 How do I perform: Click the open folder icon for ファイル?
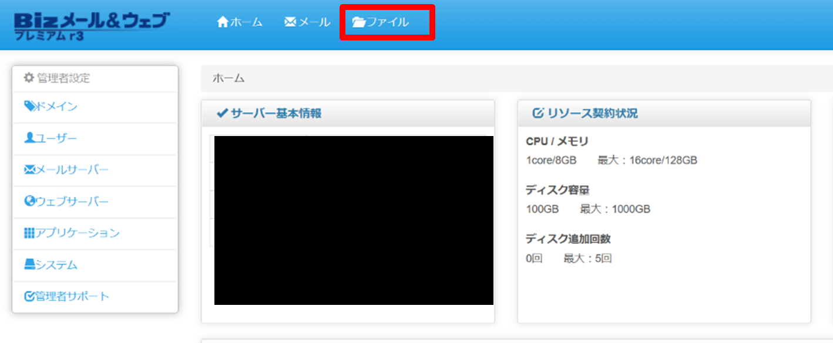pyautogui.click(x=358, y=22)
